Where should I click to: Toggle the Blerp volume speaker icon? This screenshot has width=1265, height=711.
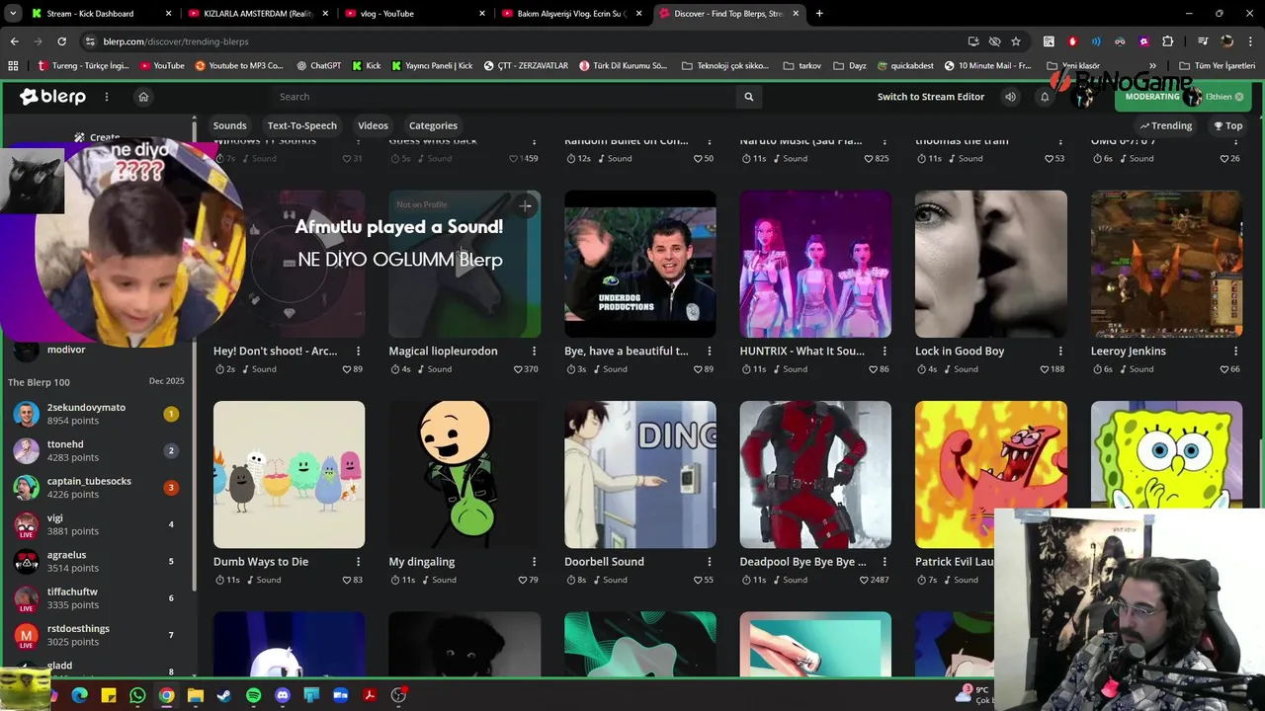(x=1010, y=97)
